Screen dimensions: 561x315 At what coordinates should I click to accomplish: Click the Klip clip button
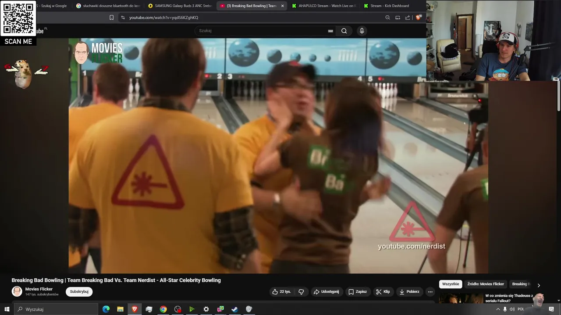tap(383, 292)
